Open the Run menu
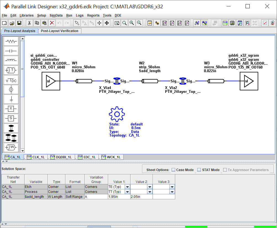The image size is (277, 228). pos(69,15)
